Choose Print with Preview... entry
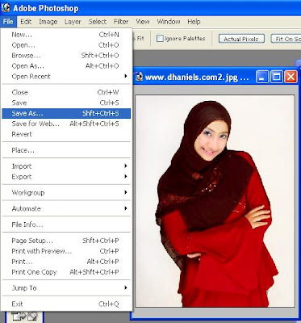The height and width of the screenshot is (323, 301). [66, 251]
